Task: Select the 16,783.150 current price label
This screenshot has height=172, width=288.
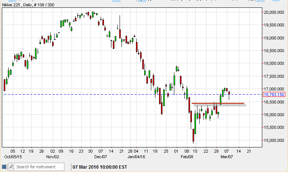Action: click(x=274, y=95)
